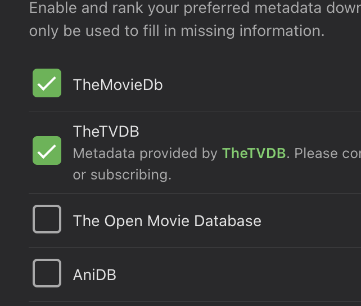This screenshot has height=306, width=361.
Task: Click the word "Movie" in Open Movie label
Action: 167,220
